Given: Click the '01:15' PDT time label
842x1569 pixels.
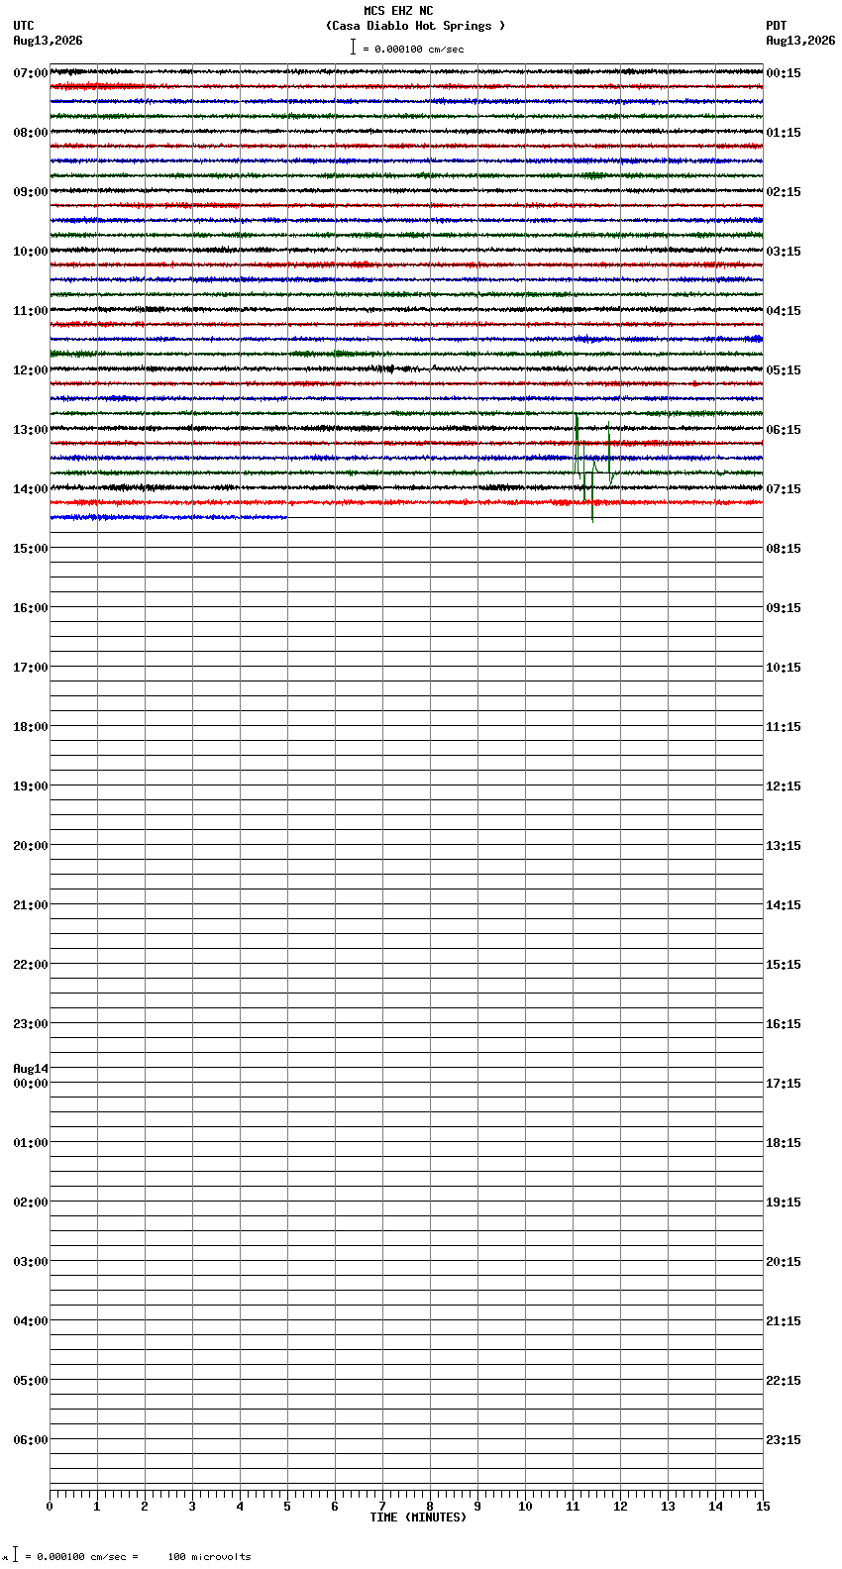Looking at the screenshot, I should pos(784,133).
